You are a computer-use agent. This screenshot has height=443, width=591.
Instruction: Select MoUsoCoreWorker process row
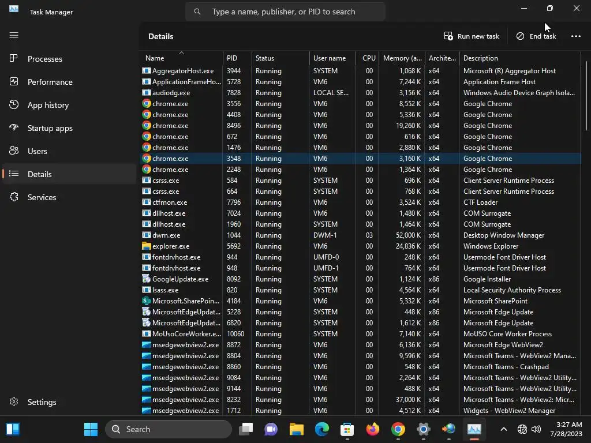pyautogui.click(x=360, y=334)
